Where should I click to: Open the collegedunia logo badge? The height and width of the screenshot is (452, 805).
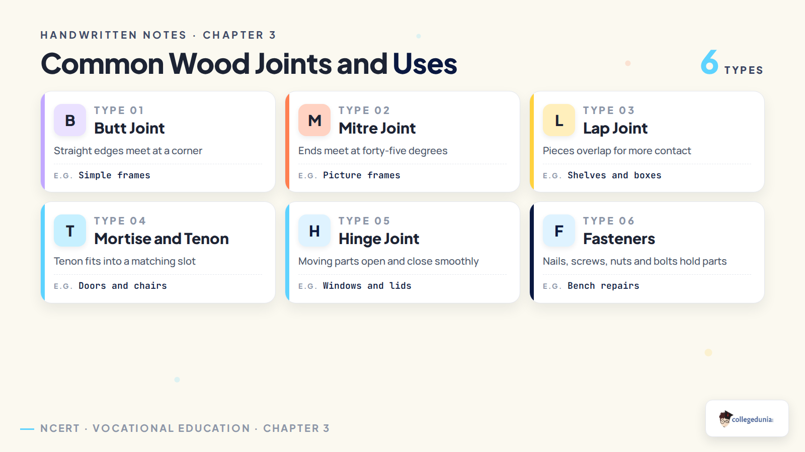click(x=747, y=418)
